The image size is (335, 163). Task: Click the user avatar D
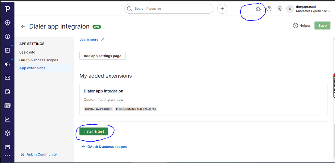tap(290, 9)
